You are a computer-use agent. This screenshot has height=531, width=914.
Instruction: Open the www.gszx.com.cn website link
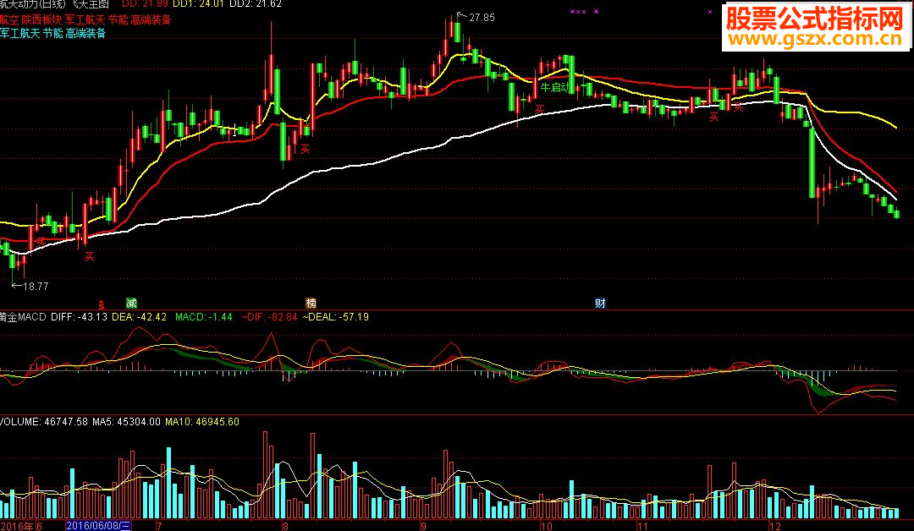click(x=816, y=40)
